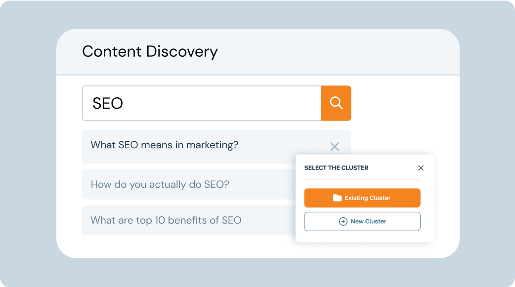Close the Select the Cluster popup
Screen dimensions: 515x287
421,168
